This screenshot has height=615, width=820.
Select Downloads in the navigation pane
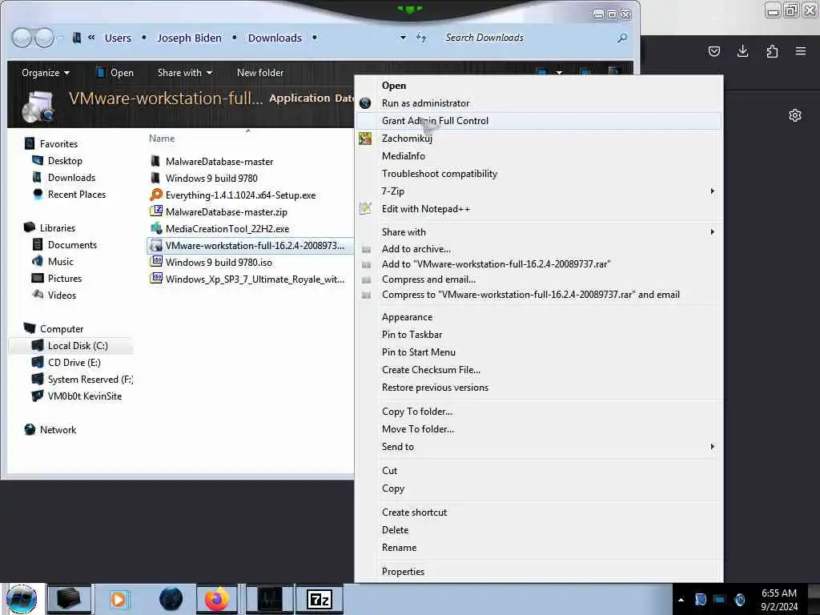pyautogui.click(x=64, y=177)
